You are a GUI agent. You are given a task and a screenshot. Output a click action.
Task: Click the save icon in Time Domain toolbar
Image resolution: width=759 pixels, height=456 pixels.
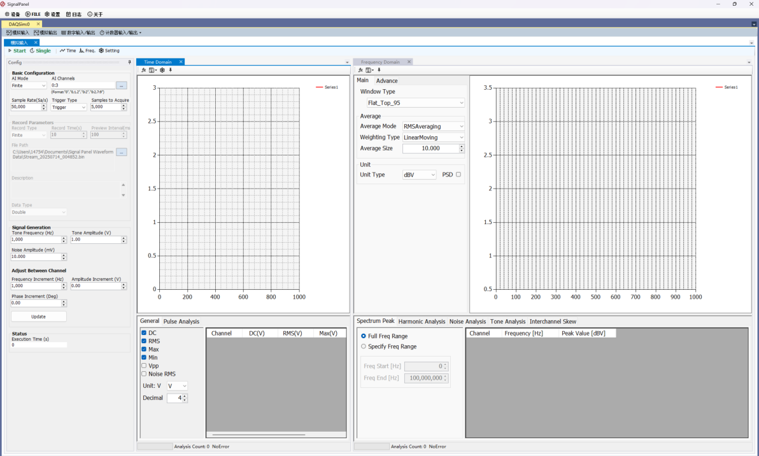click(152, 70)
